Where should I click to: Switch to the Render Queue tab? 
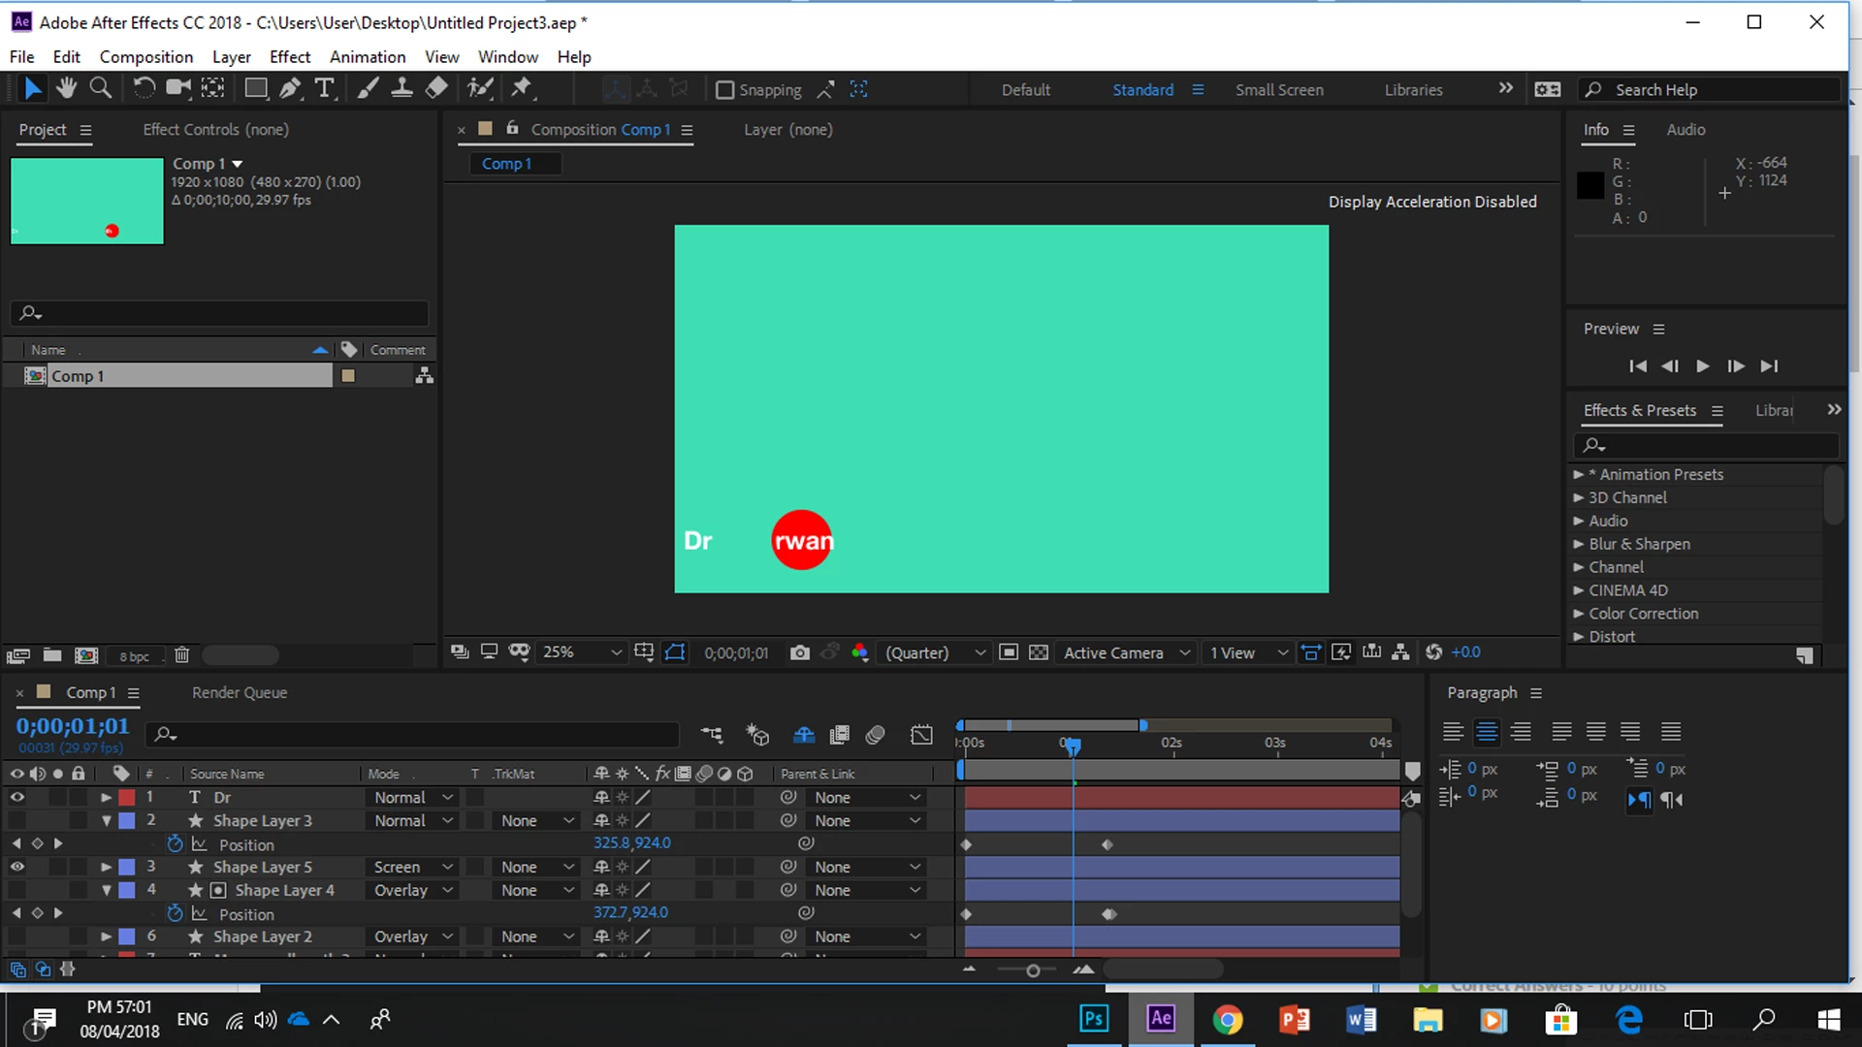239,692
